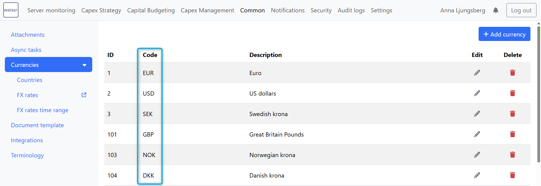Go to the Audit logs menu
Screen dimensions: 541x186
click(x=351, y=10)
